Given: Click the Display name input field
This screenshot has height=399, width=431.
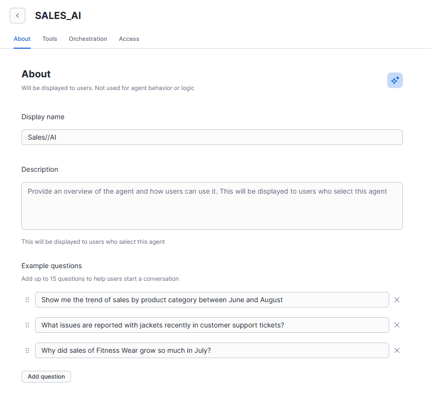Looking at the screenshot, I should click(x=212, y=137).
